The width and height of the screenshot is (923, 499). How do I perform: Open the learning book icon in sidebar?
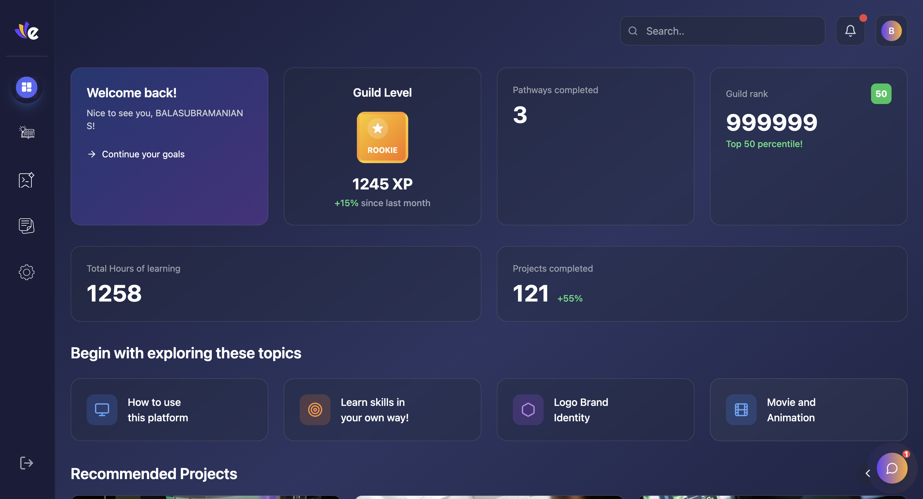click(27, 133)
